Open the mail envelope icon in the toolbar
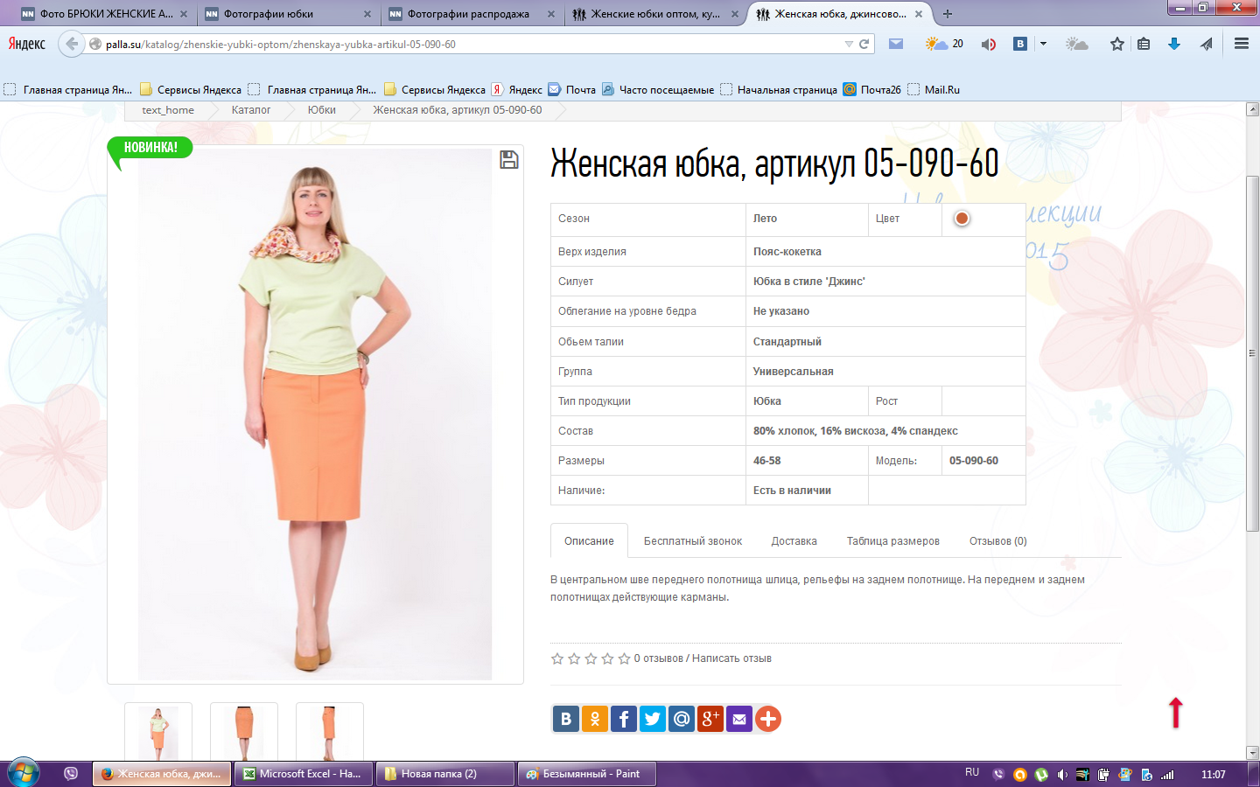The width and height of the screenshot is (1260, 787). coord(896,44)
